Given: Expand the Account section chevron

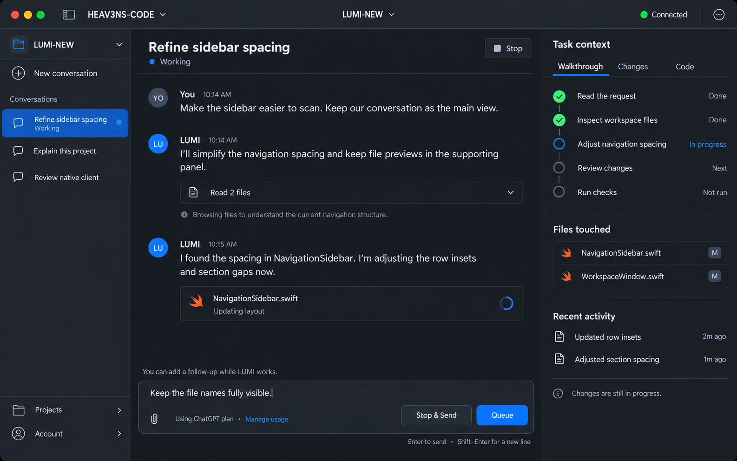Looking at the screenshot, I should tap(119, 434).
